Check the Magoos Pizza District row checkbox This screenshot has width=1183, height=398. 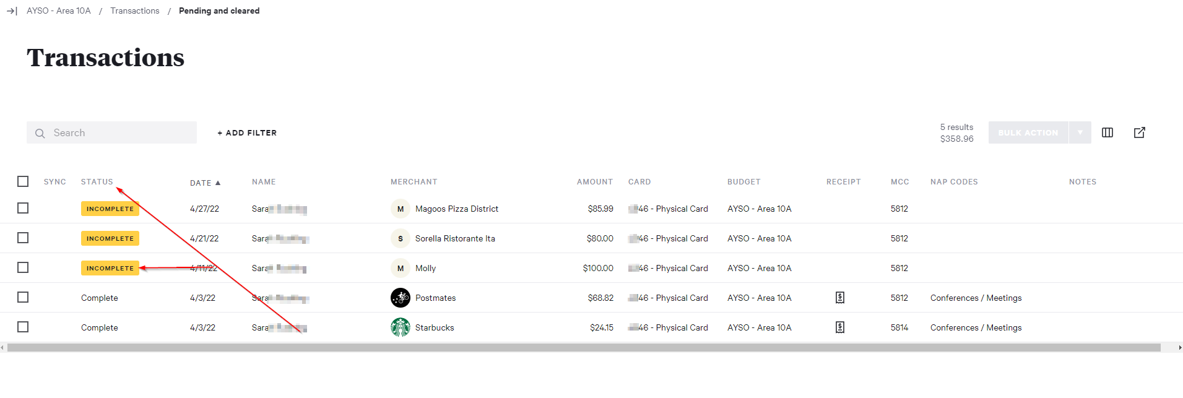point(23,209)
